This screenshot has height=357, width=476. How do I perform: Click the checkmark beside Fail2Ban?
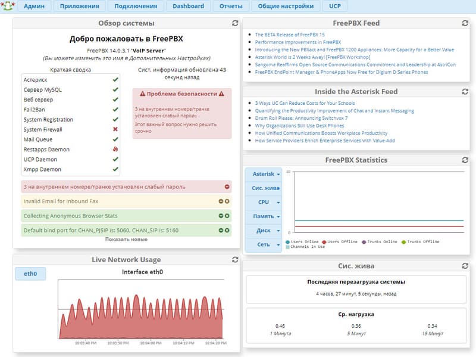[115, 109]
